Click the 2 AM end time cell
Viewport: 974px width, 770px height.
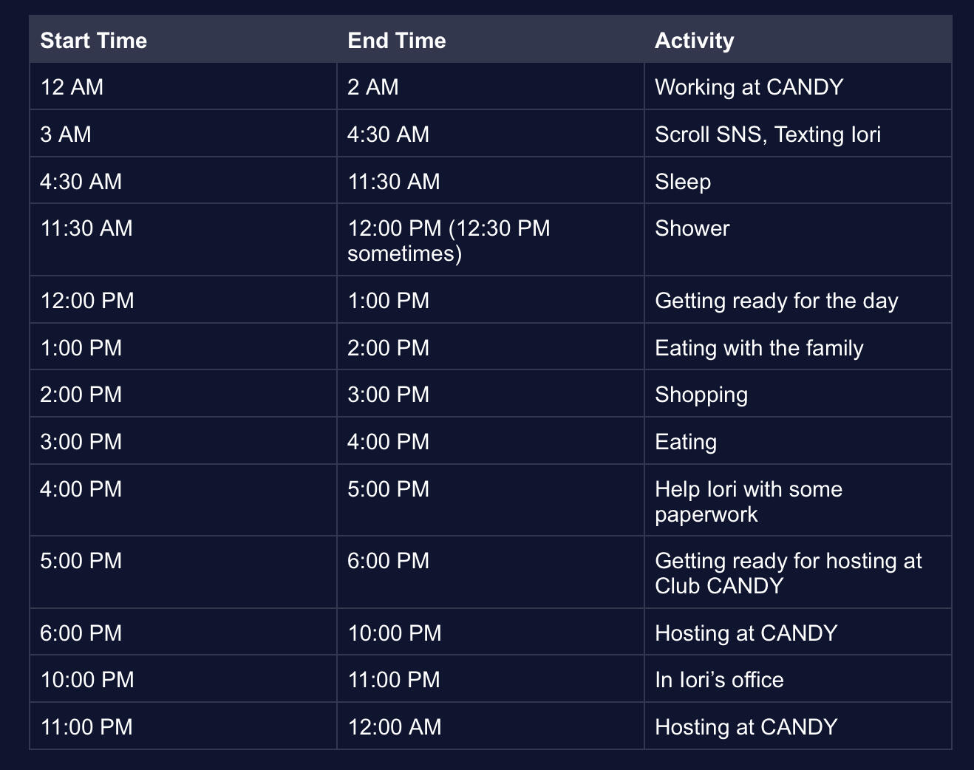click(373, 87)
